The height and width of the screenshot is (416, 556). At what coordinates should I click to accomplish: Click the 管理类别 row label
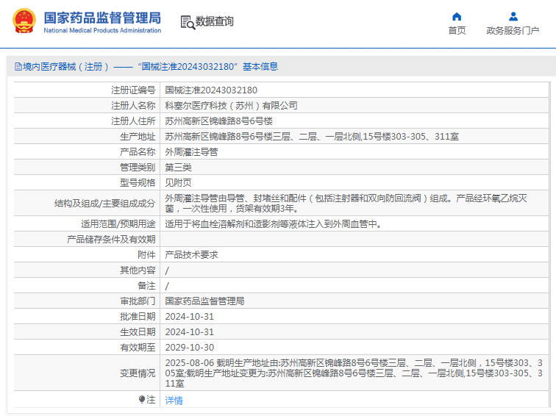(x=138, y=168)
